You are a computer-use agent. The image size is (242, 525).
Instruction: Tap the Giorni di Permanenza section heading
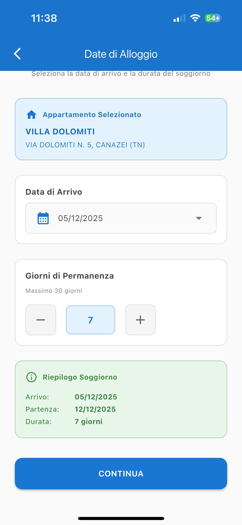point(70,276)
